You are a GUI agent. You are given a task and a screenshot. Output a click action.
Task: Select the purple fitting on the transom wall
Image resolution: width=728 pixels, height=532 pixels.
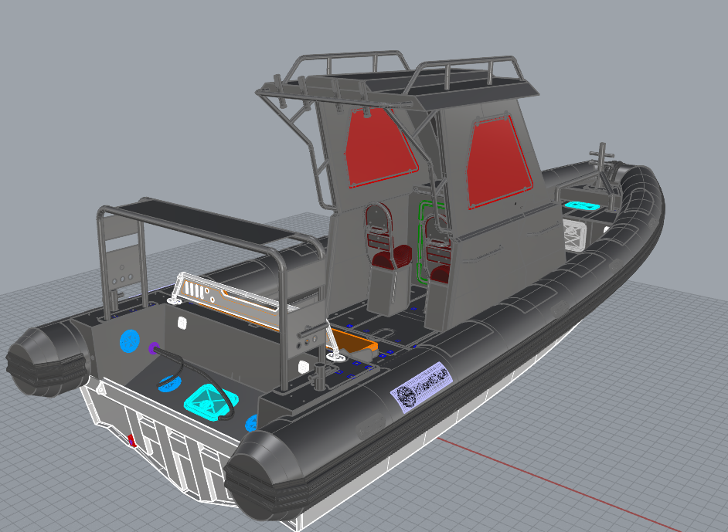(153, 348)
